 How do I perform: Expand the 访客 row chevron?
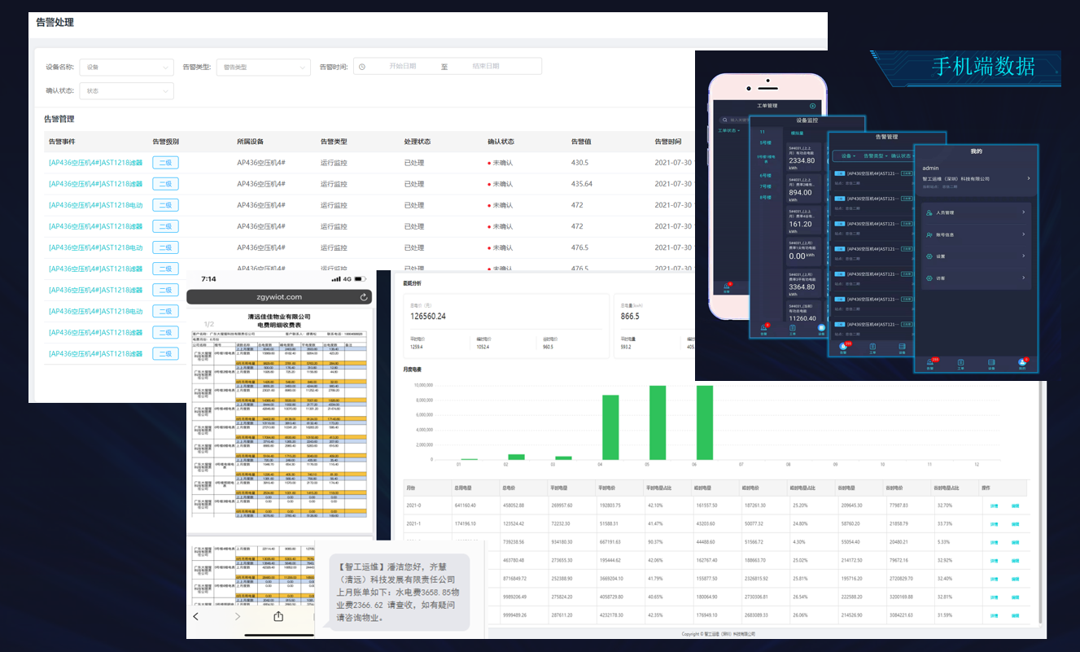1023,278
